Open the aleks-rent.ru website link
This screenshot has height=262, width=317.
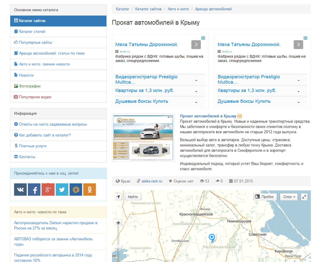pyautogui.click(x=151, y=181)
